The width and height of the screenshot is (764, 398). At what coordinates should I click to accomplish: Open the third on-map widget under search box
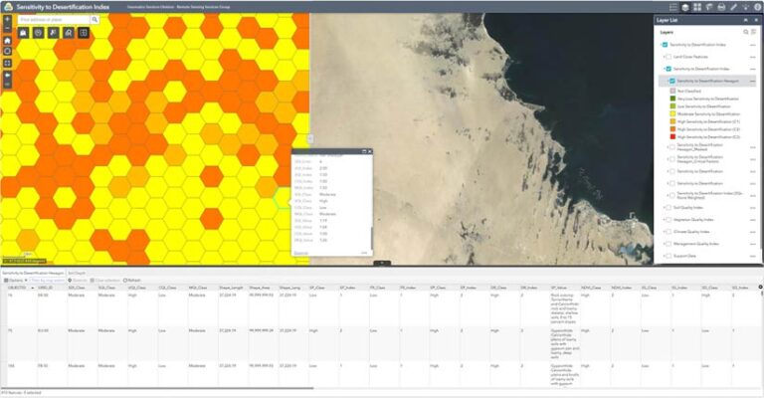[53, 33]
